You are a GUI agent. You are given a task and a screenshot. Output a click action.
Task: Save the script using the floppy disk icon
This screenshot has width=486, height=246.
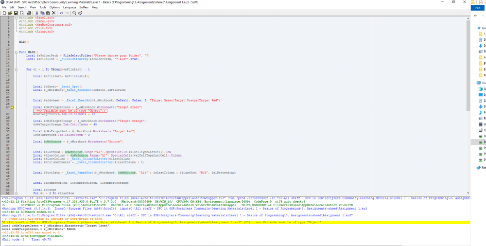click(x=16, y=13)
